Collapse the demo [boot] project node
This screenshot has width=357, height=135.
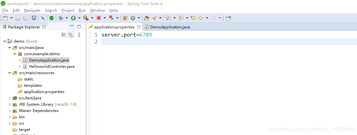4,41
